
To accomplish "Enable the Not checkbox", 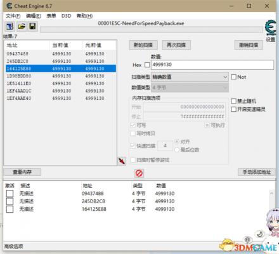I will 233,77.
